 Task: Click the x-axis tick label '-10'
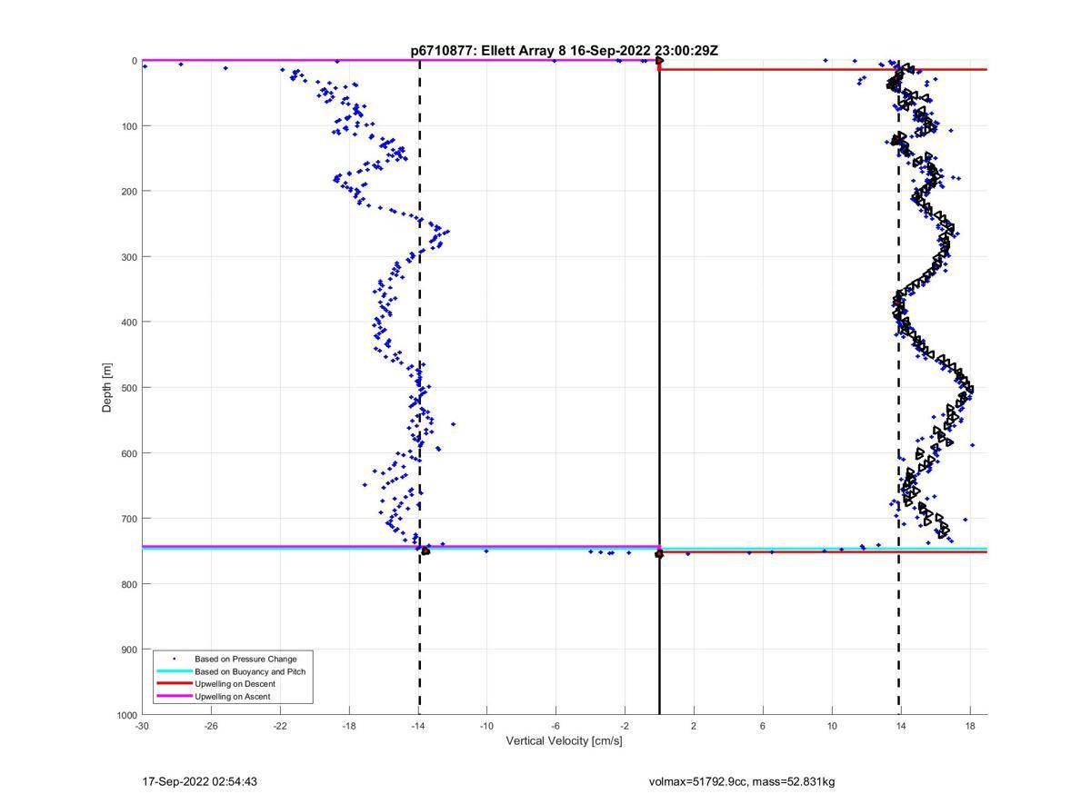[x=486, y=726]
